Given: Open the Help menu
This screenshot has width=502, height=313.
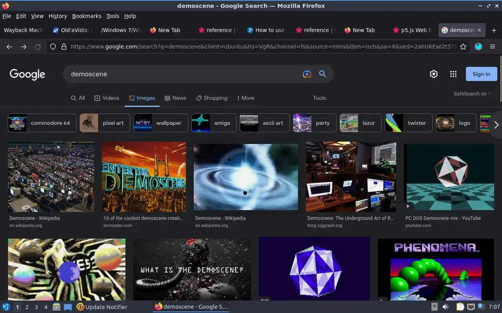Looking at the screenshot, I should click(x=130, y=16).
